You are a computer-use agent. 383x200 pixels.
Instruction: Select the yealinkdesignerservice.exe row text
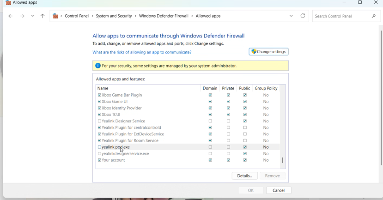point(125,154)
